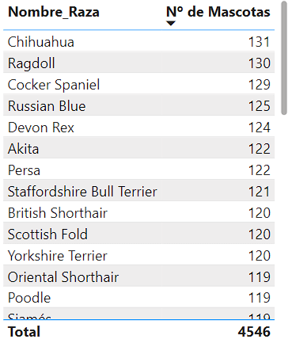Select the Scottish Fold row
292x343 pixels.
pos(138,234)
